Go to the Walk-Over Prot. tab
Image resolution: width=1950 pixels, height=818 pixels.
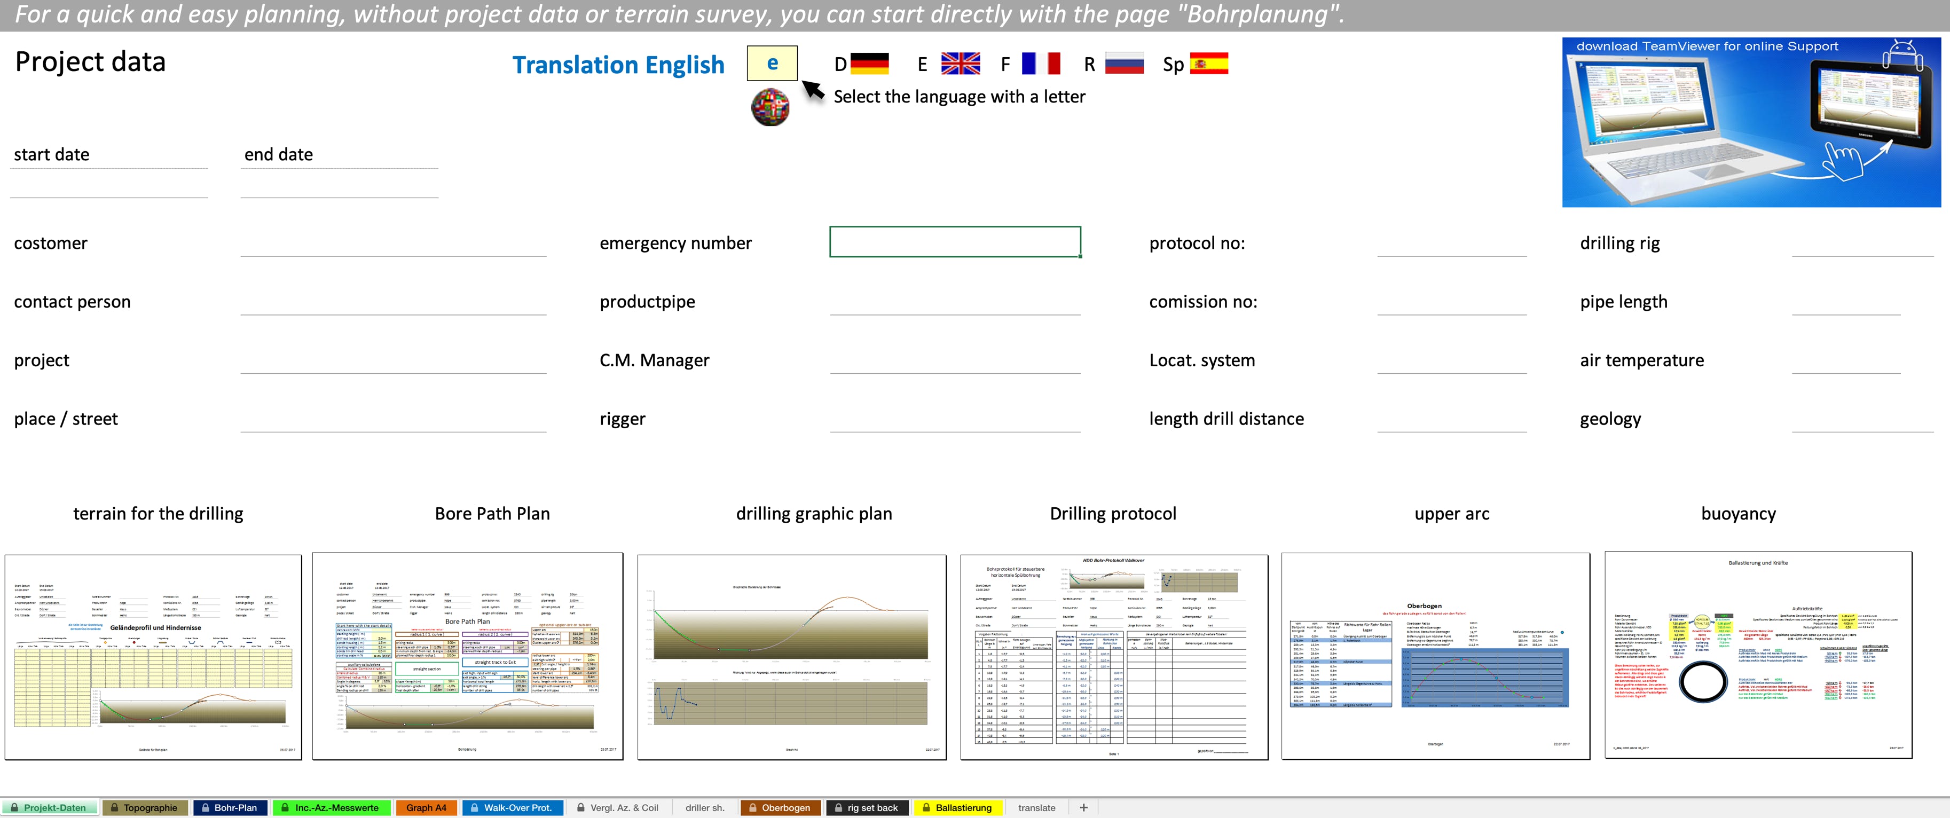[512, 807]
